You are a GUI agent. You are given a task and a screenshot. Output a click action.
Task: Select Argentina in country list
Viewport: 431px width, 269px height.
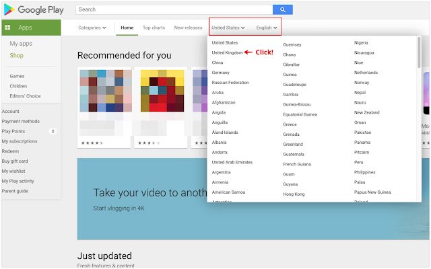pyautogui.click(x=221, y=172)
